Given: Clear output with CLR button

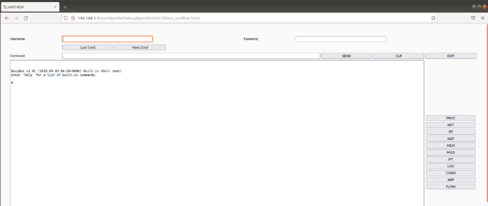Looking at the screenshot, I should point(399,56).
